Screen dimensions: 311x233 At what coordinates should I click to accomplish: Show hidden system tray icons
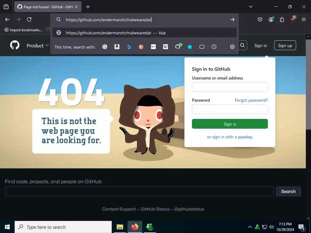point(250,227)
